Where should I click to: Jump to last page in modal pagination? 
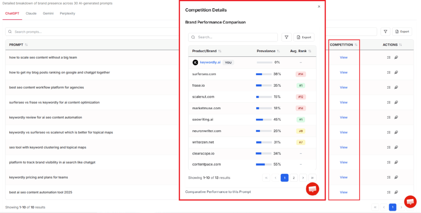(x=312, y=178)
